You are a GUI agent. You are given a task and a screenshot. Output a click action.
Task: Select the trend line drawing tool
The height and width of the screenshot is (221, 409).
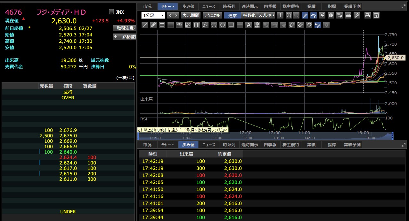(x=145, y=25)
